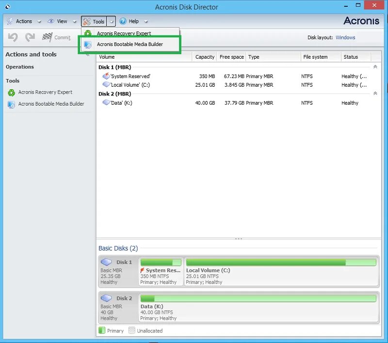
Task: Click the Local Volume (C:) disk icon in list
Action: [x=106, y=84]
